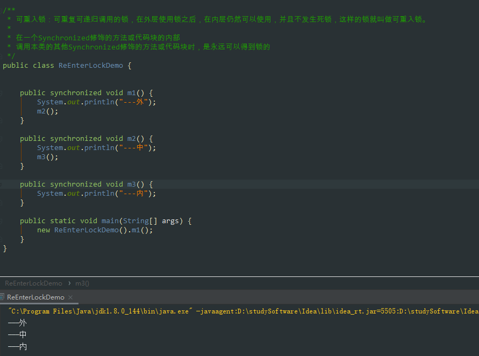Close the ReEnterLockDemo run tab
The width and height of the screenshot is (479, 356).
(x=70, y=297)
